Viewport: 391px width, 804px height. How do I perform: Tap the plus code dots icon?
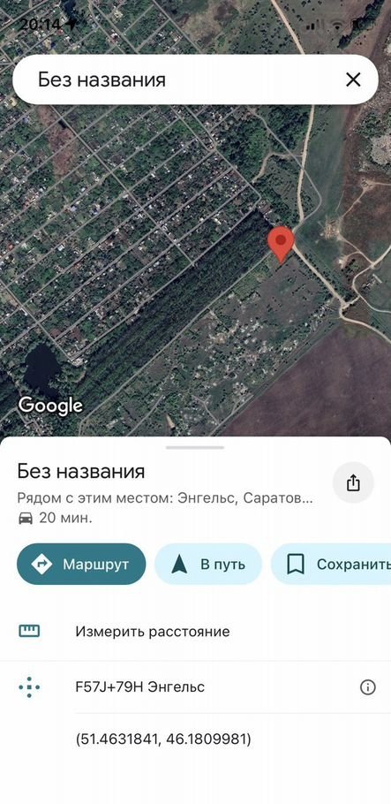coord(29,687)
